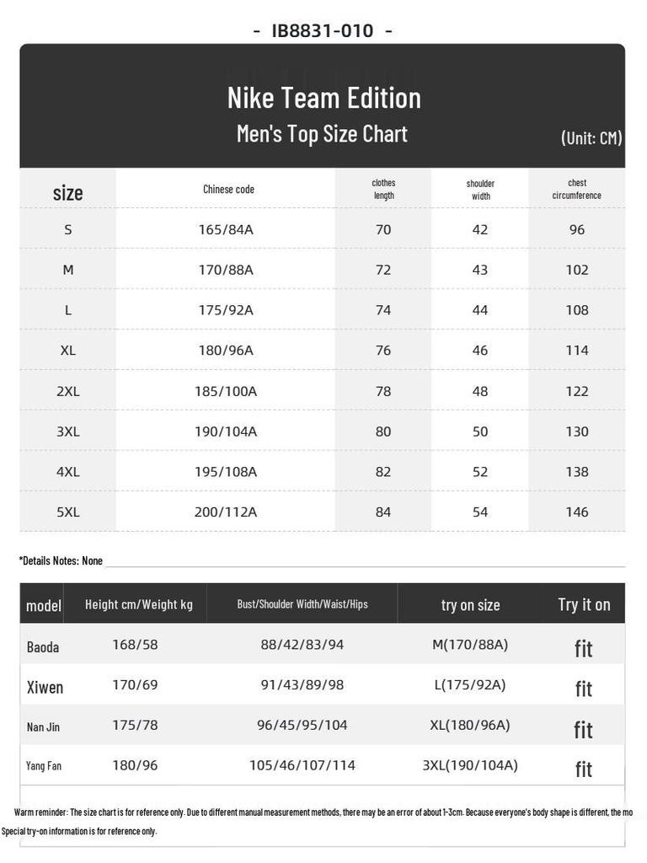
Task: Click the clothes length column header
Action: 383,189
